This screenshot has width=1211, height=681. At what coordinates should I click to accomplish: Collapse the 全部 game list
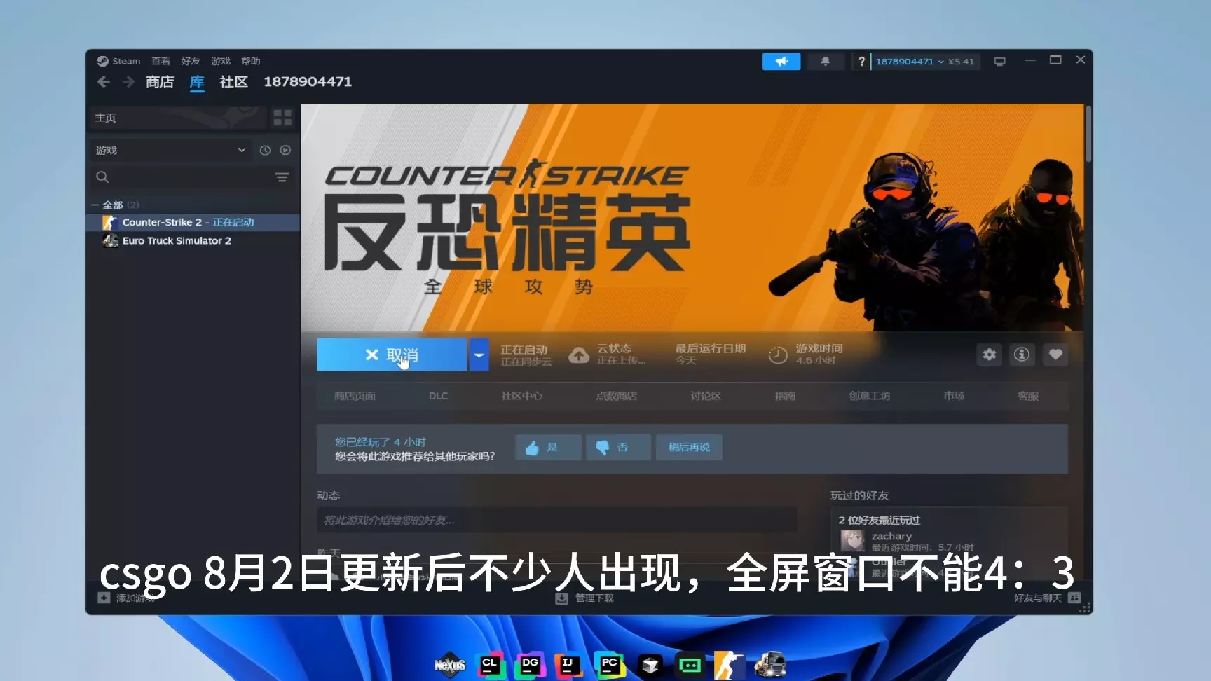95,205
